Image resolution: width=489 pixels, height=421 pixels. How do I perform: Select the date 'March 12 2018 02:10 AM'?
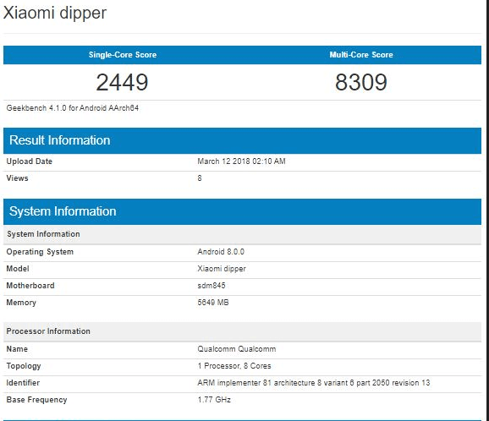pyautogui.click(x=241, y=161)
